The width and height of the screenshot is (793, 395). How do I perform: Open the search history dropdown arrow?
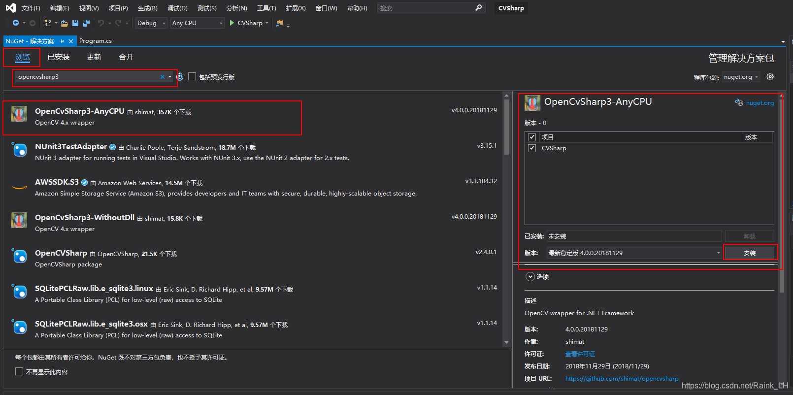point(170,77)
